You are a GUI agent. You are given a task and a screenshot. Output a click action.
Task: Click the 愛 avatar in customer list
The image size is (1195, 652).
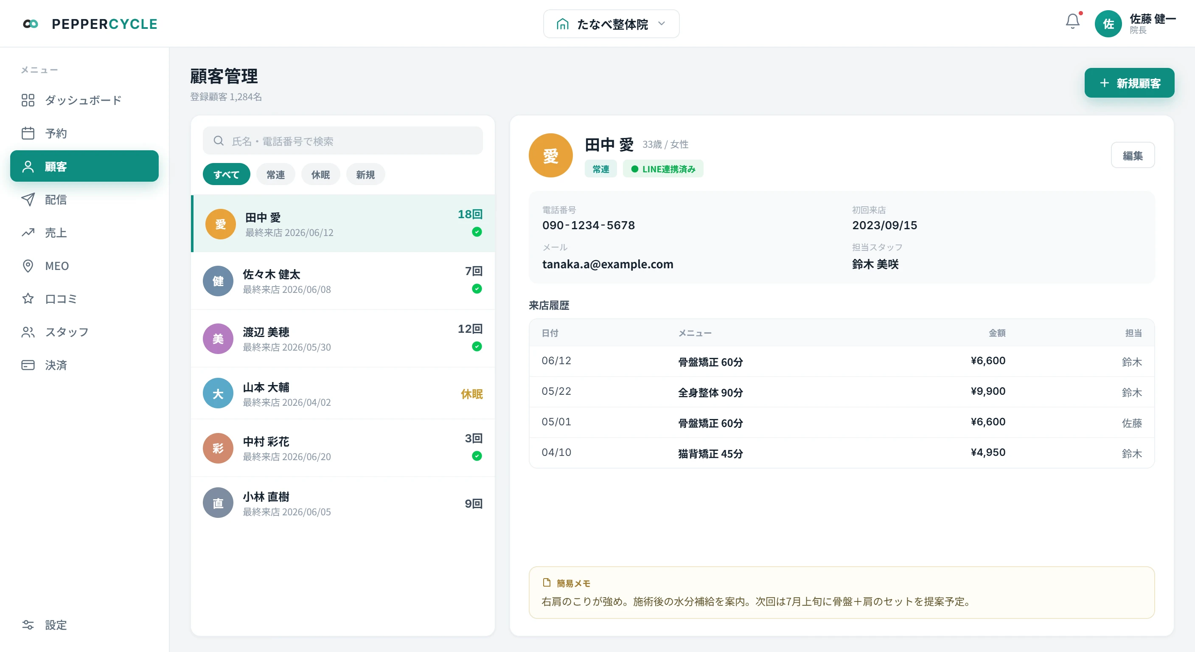point(220,224)
